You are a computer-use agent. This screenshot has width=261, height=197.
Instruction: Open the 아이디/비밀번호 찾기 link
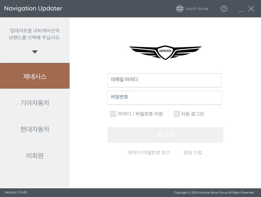click(x=149, y=152)
